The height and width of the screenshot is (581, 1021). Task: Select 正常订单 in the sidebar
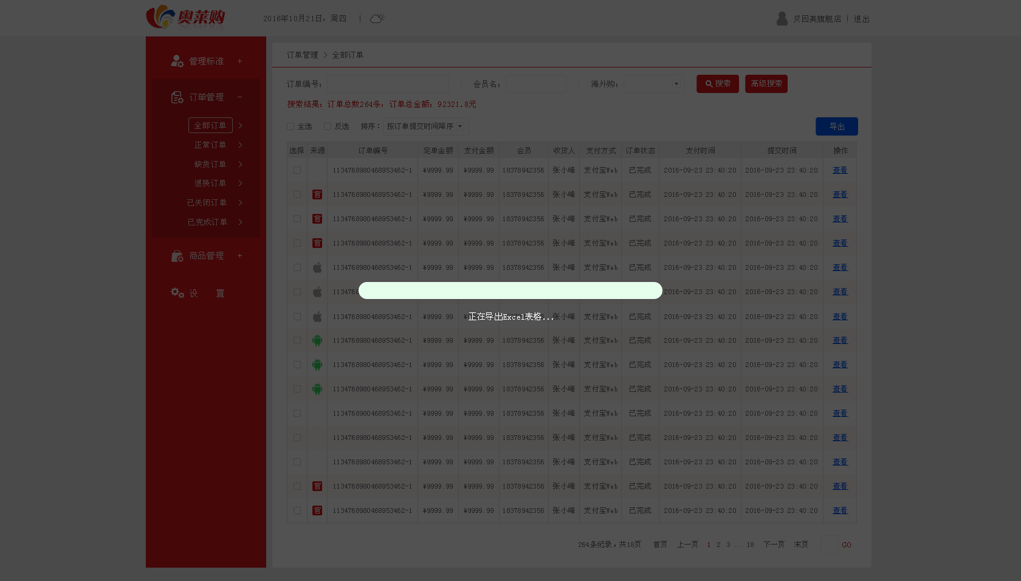pyautogui.click(x=210, y=145)
